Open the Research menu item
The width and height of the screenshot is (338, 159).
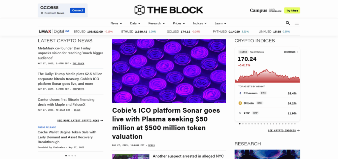[x=156, y=23]
